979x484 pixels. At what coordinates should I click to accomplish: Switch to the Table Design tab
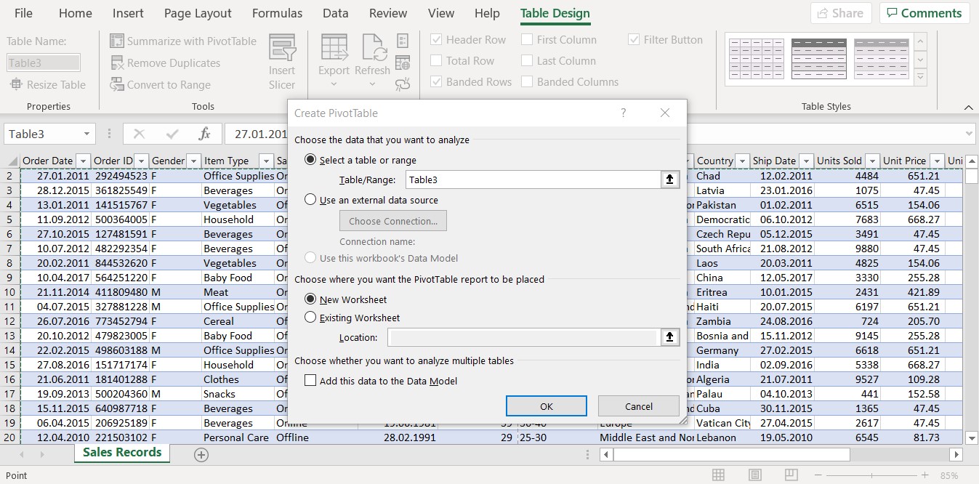coord(555,13)
